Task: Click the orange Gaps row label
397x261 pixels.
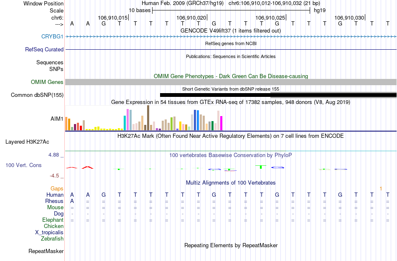Action: pyautogui.click(x=57, y=188)
